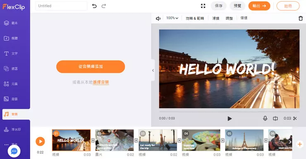Open the Templates (範本) sidebar section
Image resolution: width=306 pixels, height=159 pixels.
point(11,23)
